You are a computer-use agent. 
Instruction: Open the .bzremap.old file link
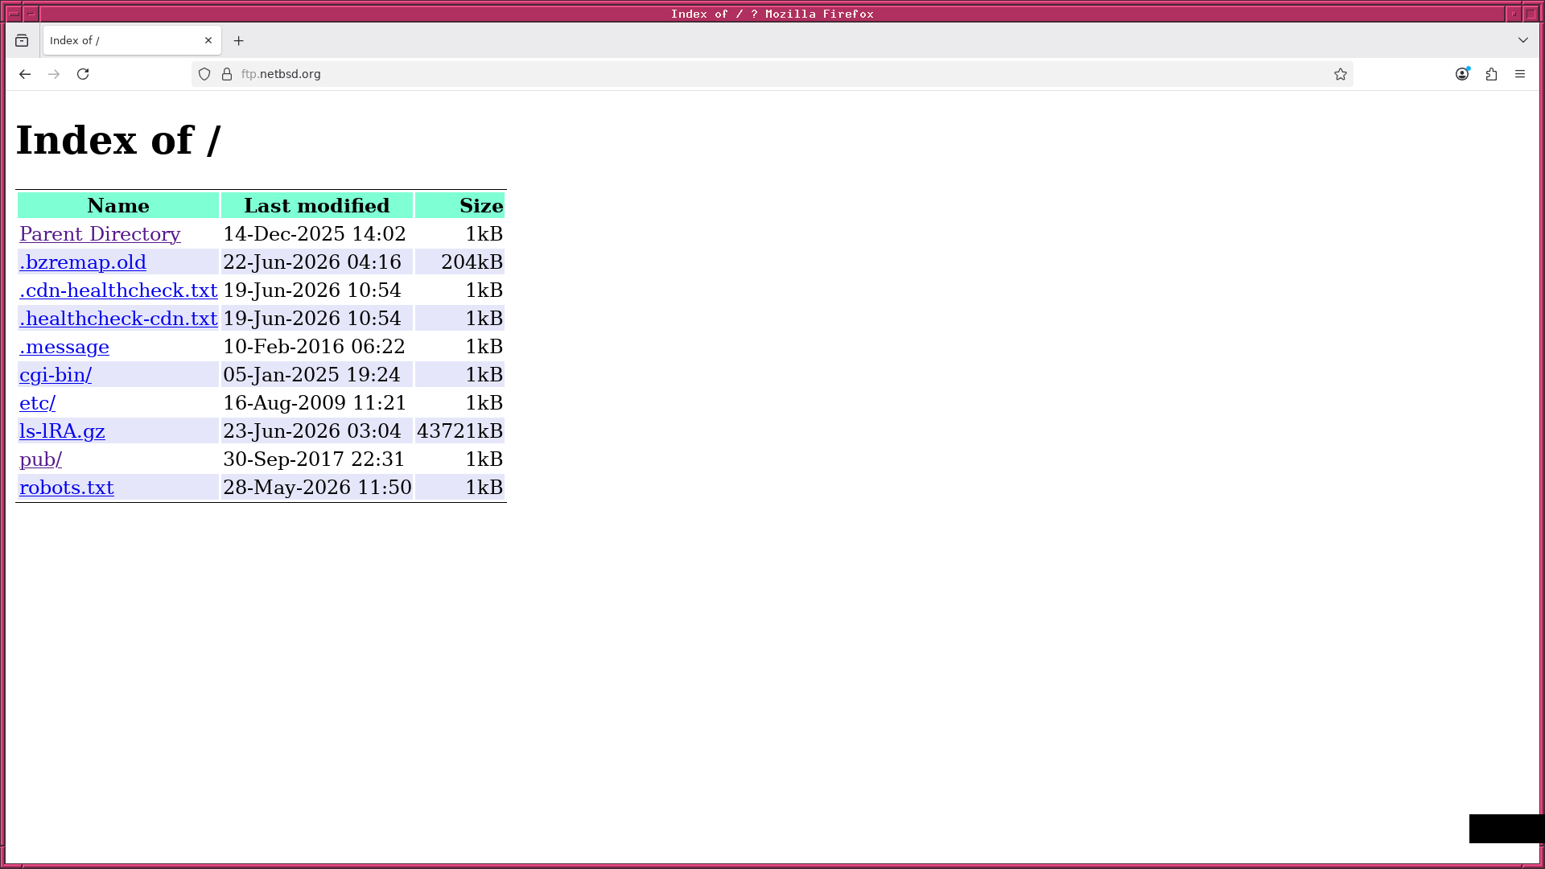pyautogui.click(x=83, y=262)
